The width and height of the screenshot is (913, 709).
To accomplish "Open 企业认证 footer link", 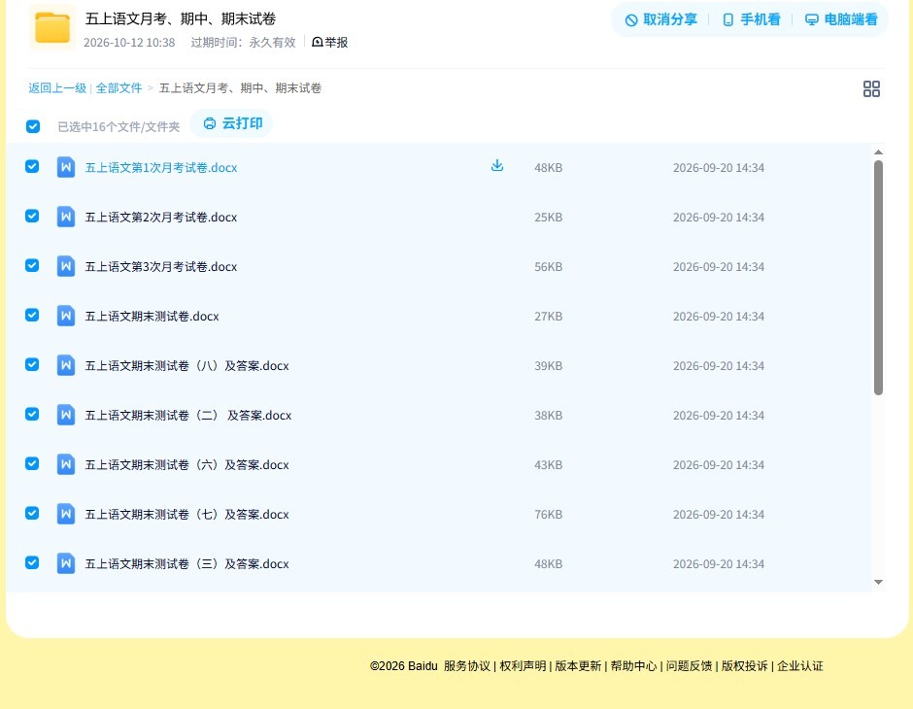I will point(800,666).
